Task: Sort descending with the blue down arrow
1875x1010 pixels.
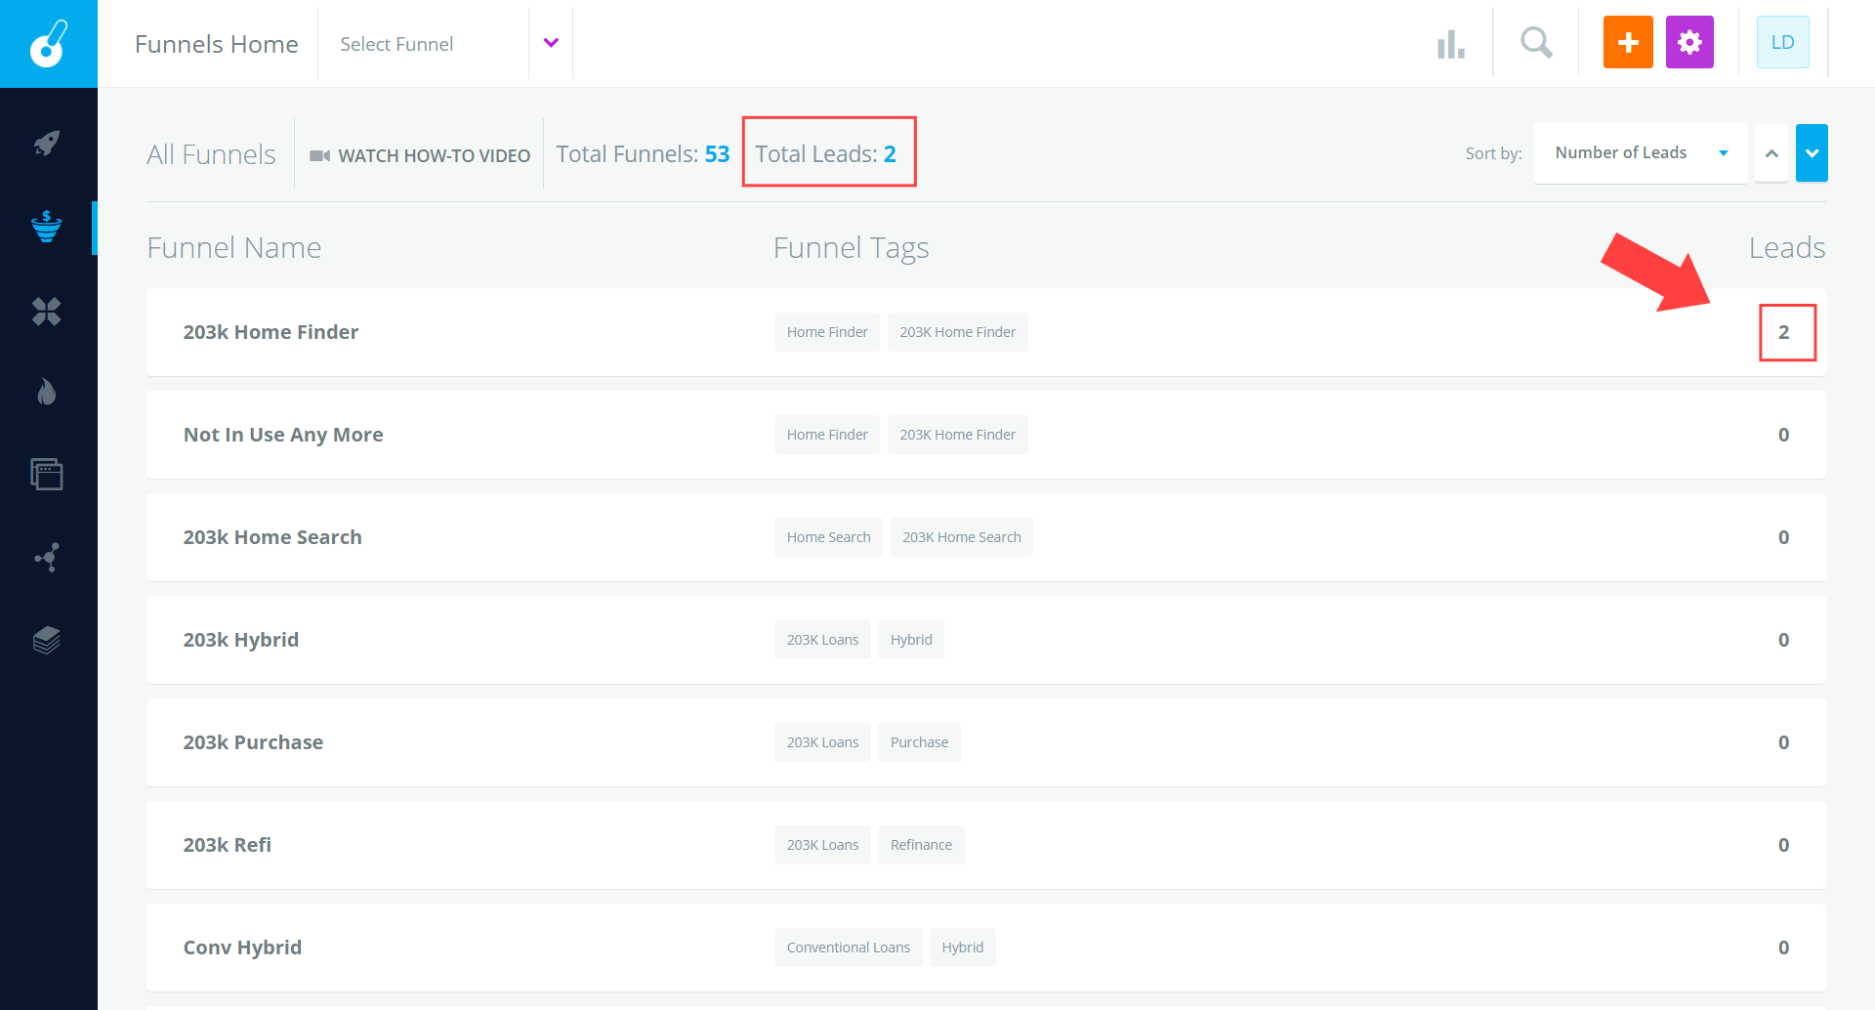Action: (x=1812, y=153)
